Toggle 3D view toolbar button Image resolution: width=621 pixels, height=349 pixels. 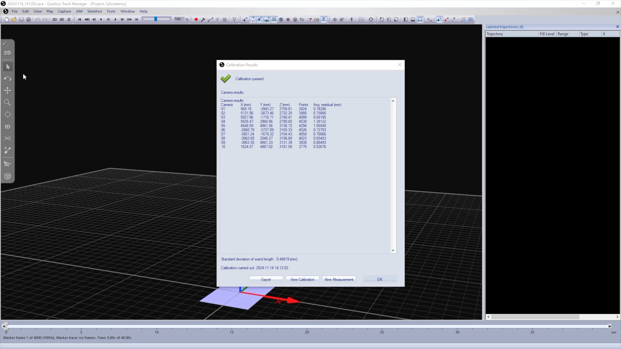[x=61, y=19]
